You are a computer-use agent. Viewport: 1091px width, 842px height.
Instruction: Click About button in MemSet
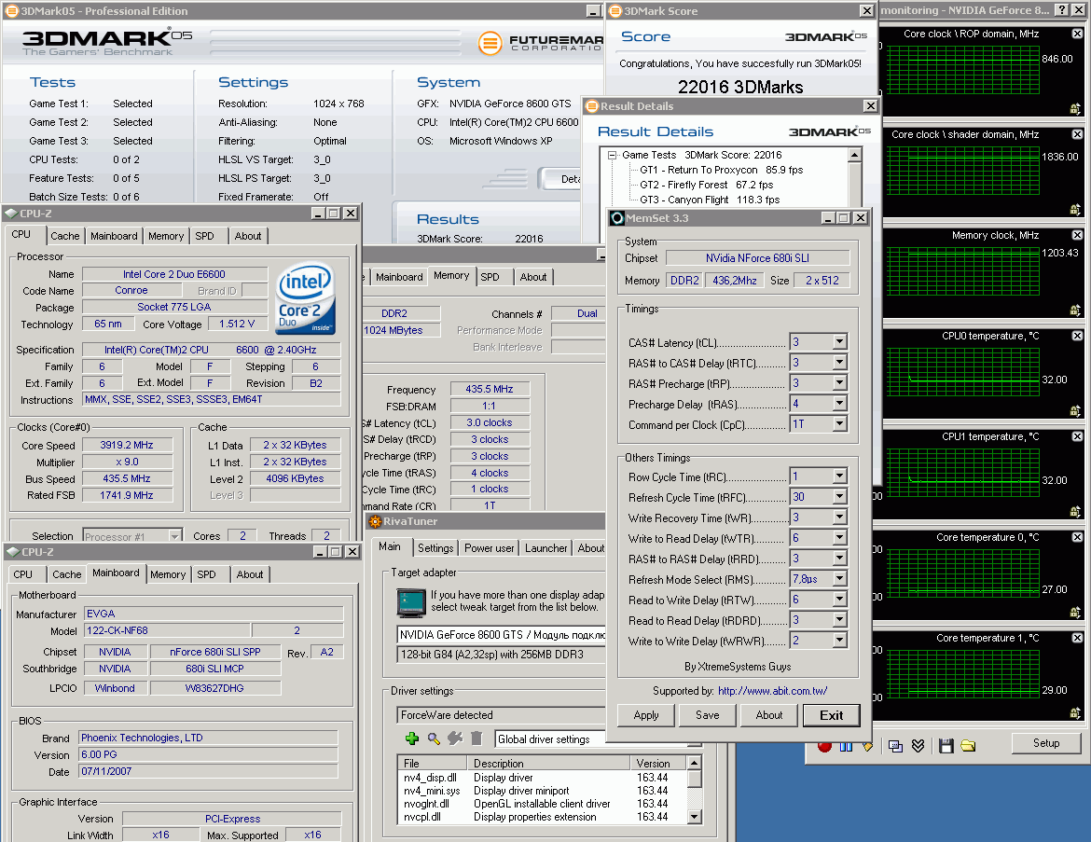[x=769, y=714]
